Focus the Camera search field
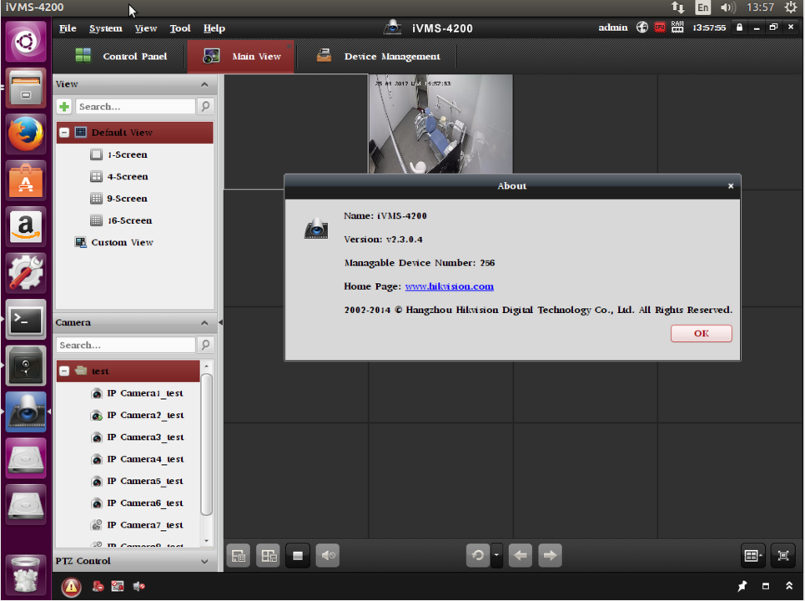 [x=126, y=345]
